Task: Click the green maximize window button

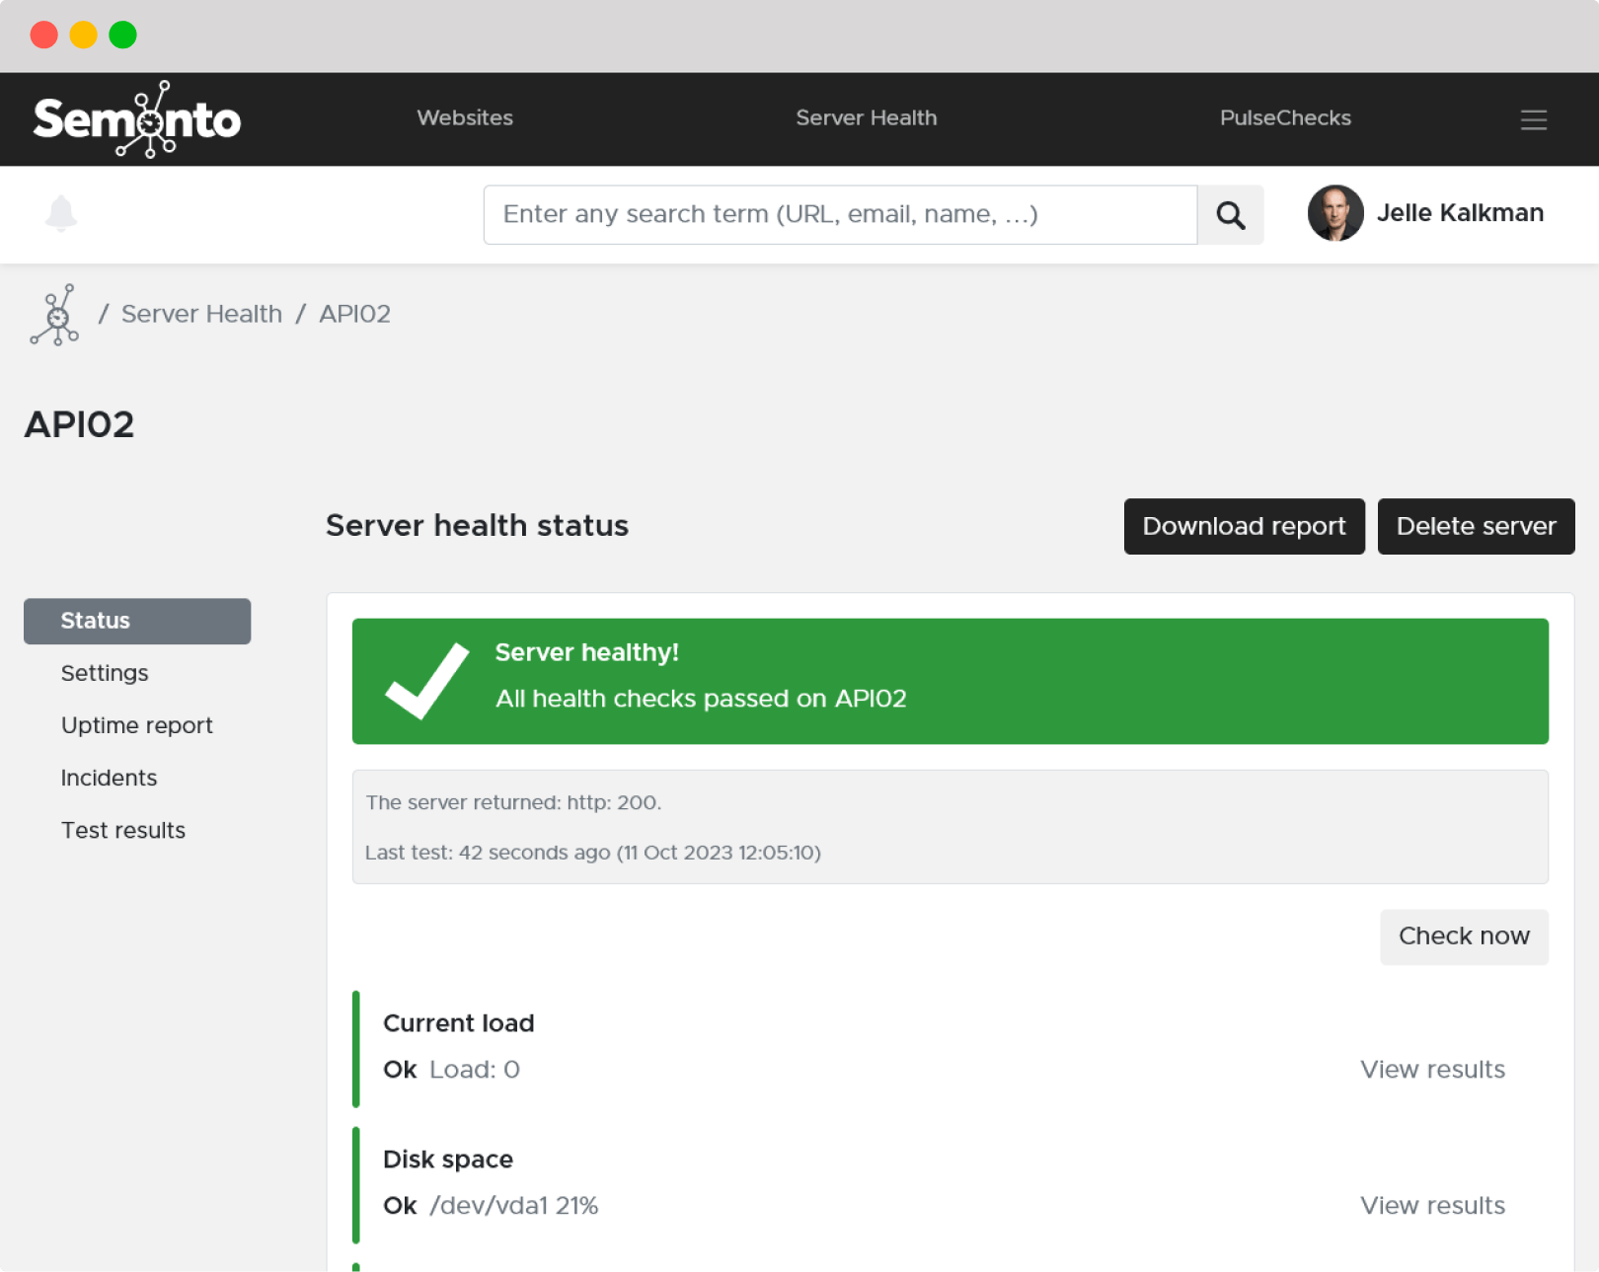Action: pos(123,35)
